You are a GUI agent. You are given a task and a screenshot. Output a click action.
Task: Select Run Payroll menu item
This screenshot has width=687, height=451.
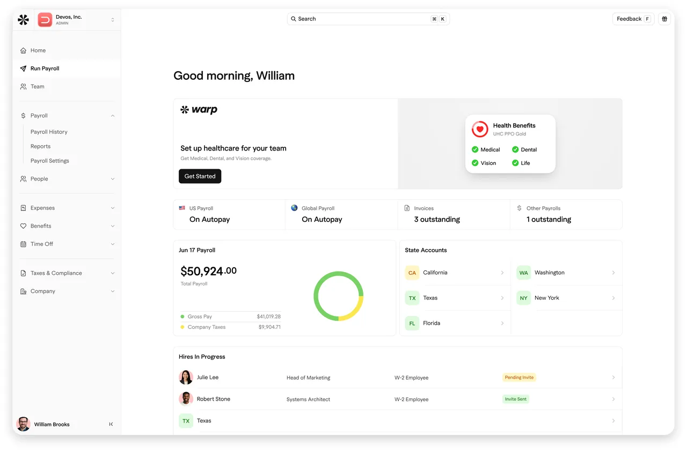pyautogui.click(x=67, y=69)
